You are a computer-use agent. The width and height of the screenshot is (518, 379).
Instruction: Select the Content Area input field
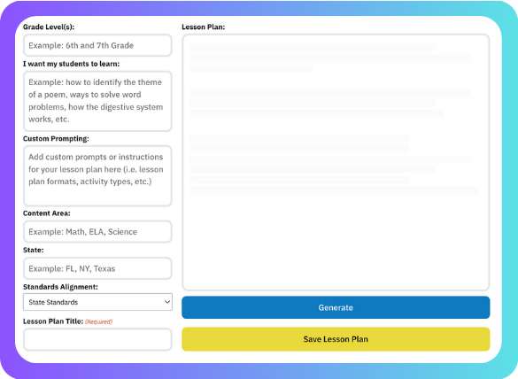pos(97,232)
